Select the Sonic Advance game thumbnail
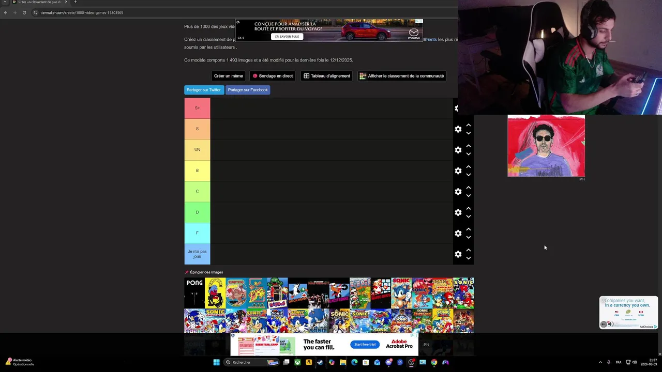This screenshot has width=662, height=372. click(x=215, y=321)
